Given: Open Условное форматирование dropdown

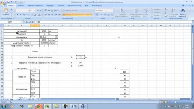Looking at the screenshot, I should point(122,13).
